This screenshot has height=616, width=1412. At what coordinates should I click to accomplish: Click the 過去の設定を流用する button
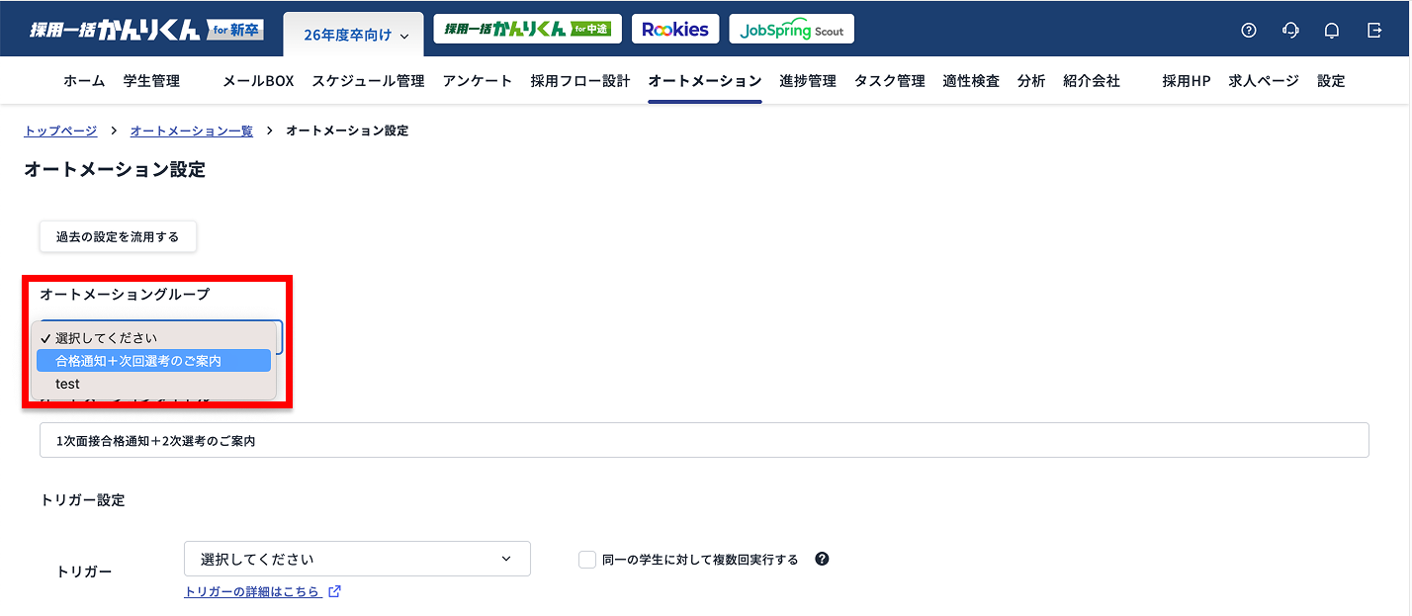pyautogui.click(x=118, y=236)
